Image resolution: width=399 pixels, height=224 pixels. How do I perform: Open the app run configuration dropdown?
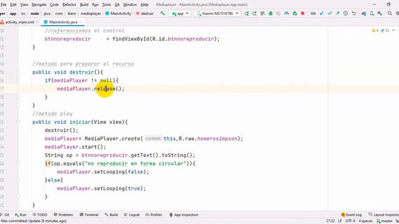tap(180, 14)
